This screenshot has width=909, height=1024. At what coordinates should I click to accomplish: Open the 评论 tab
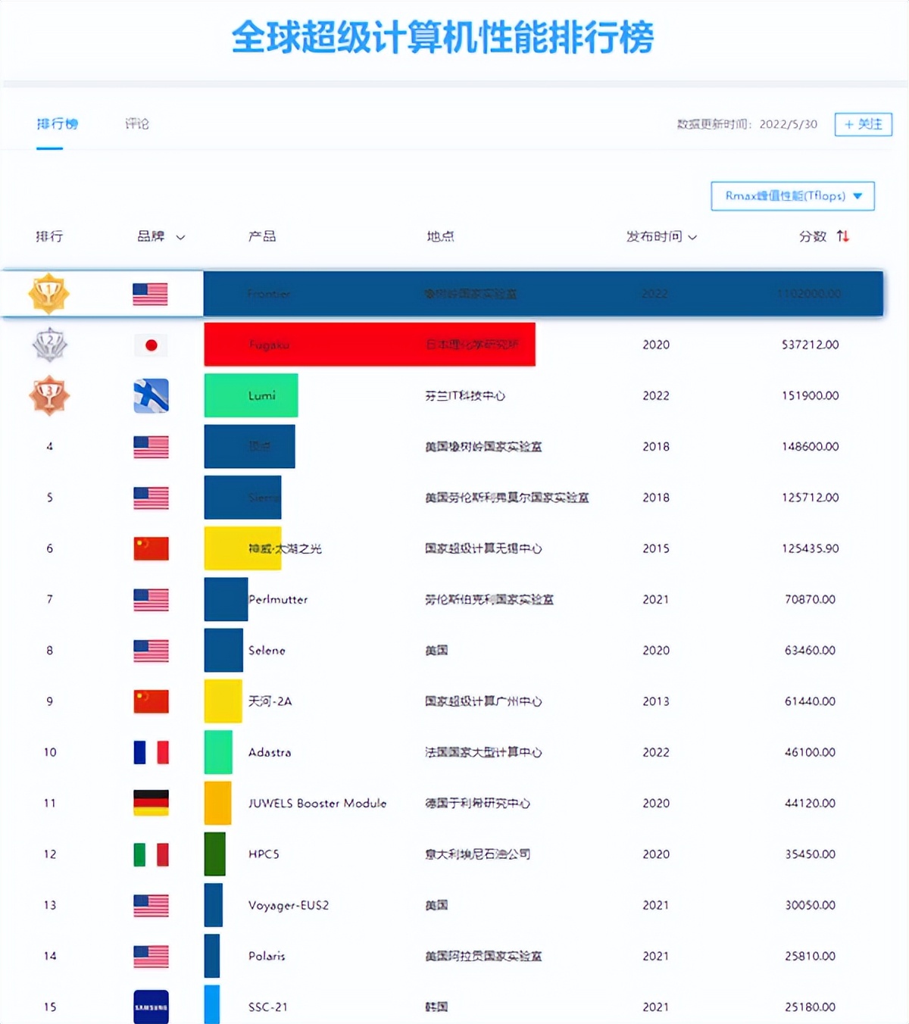coord(136,123)
